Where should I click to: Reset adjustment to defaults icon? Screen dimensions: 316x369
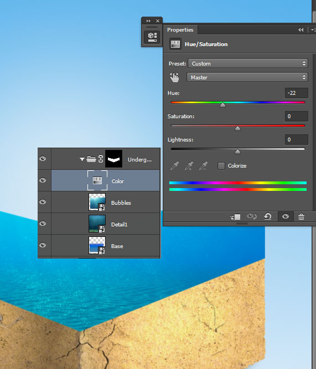(268, 216)
